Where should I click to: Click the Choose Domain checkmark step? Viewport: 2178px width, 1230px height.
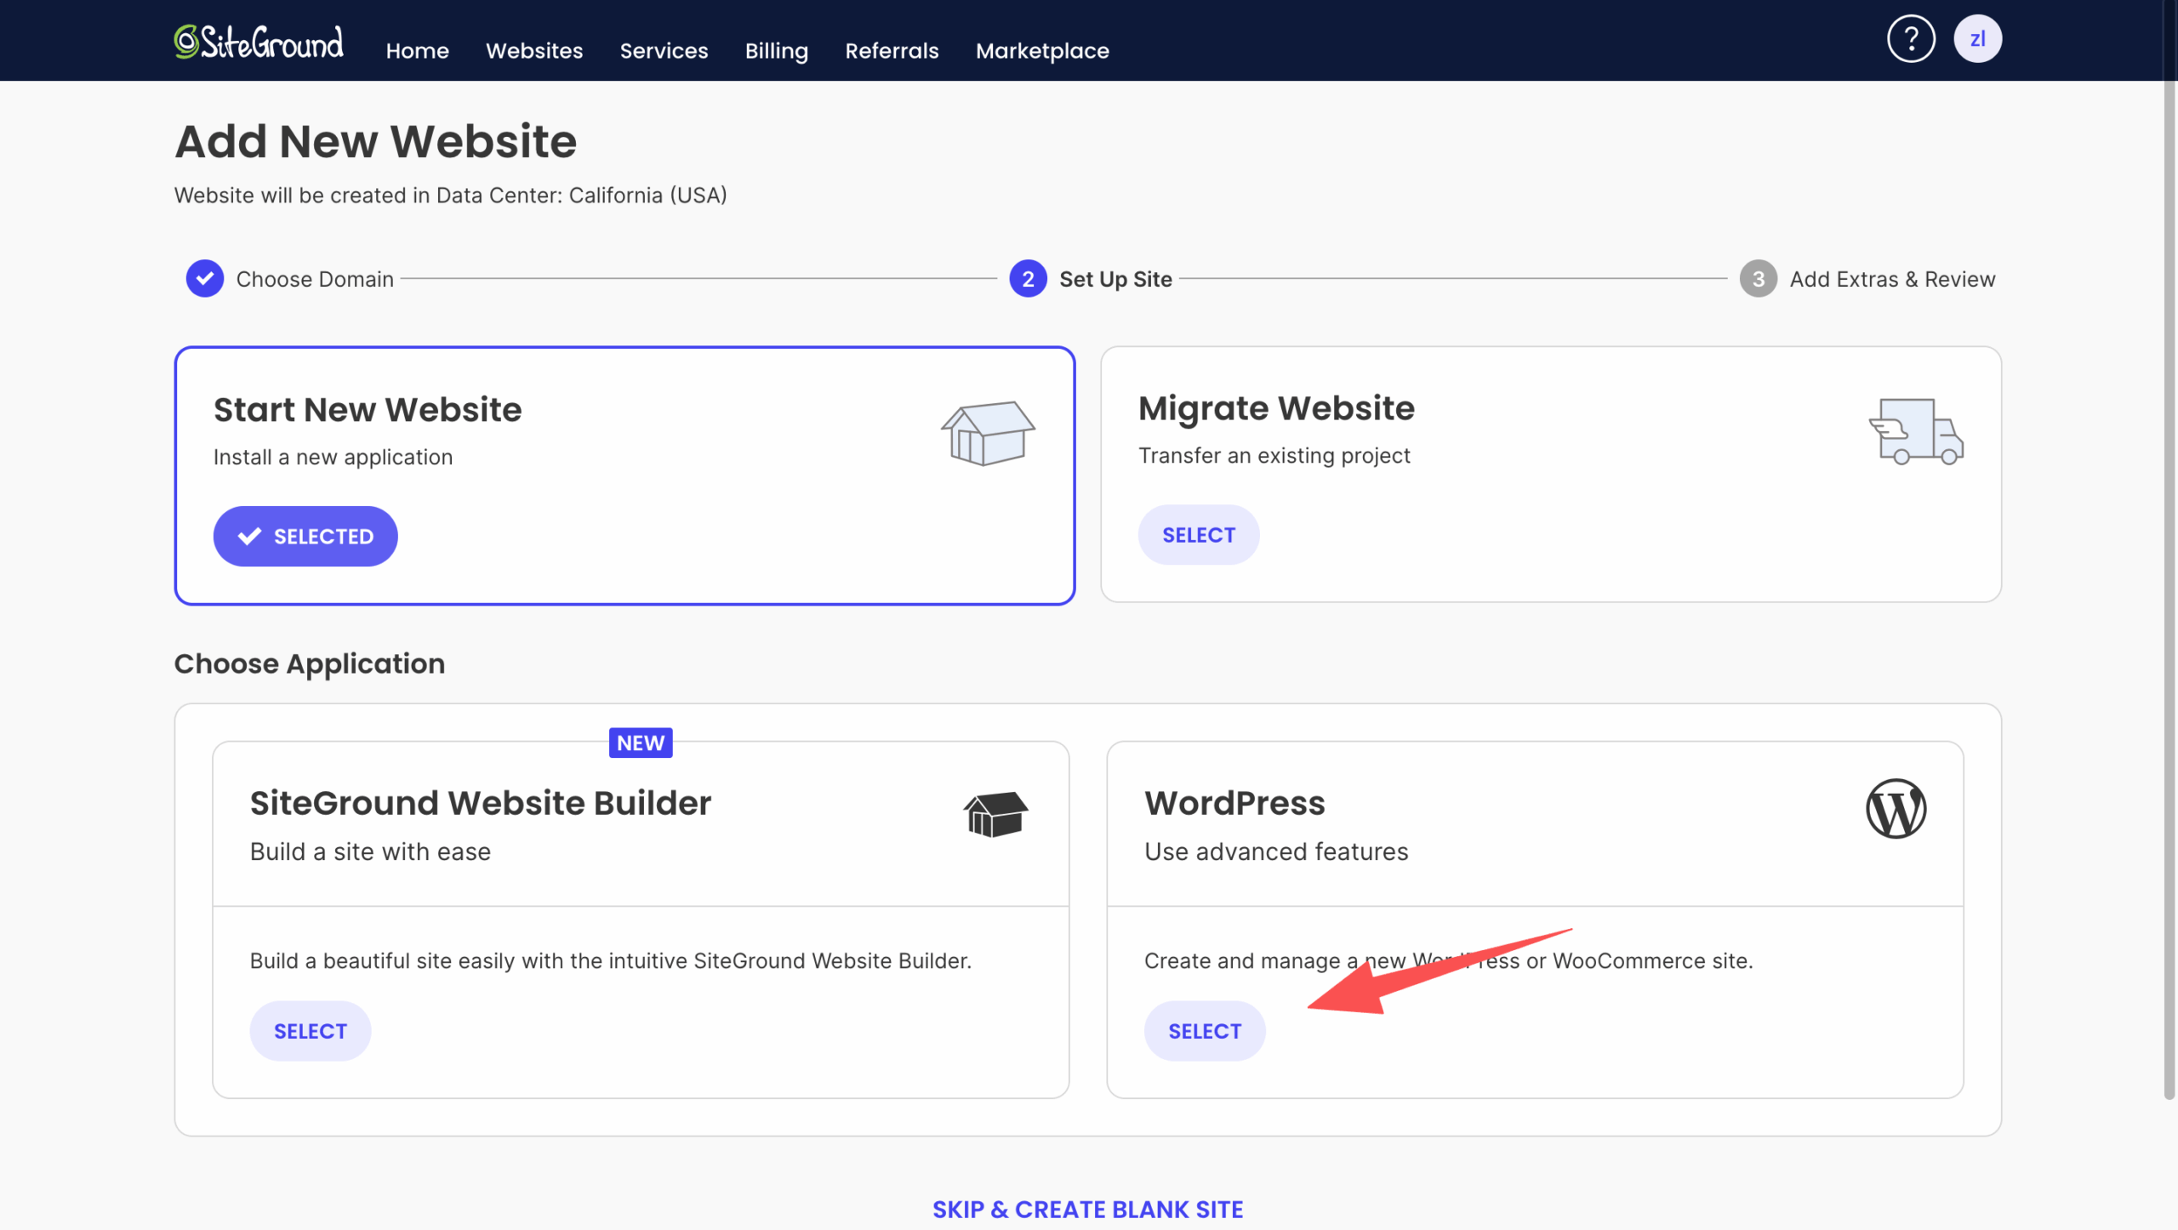click(205, 279)
